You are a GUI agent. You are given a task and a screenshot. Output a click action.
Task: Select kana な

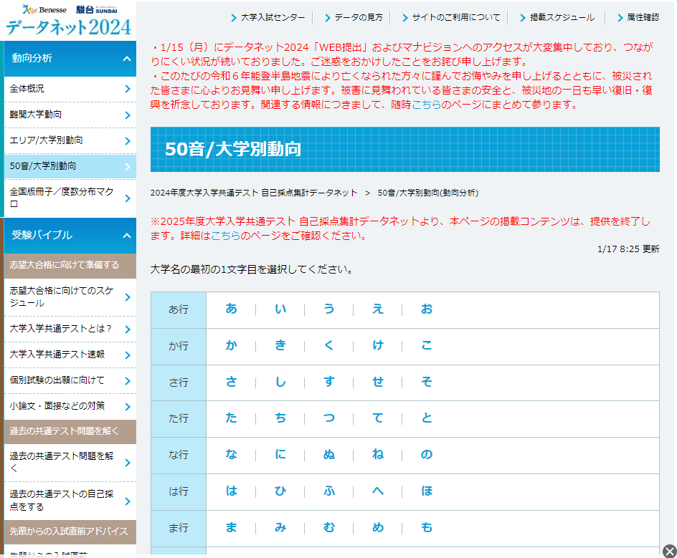click(232, 455)
